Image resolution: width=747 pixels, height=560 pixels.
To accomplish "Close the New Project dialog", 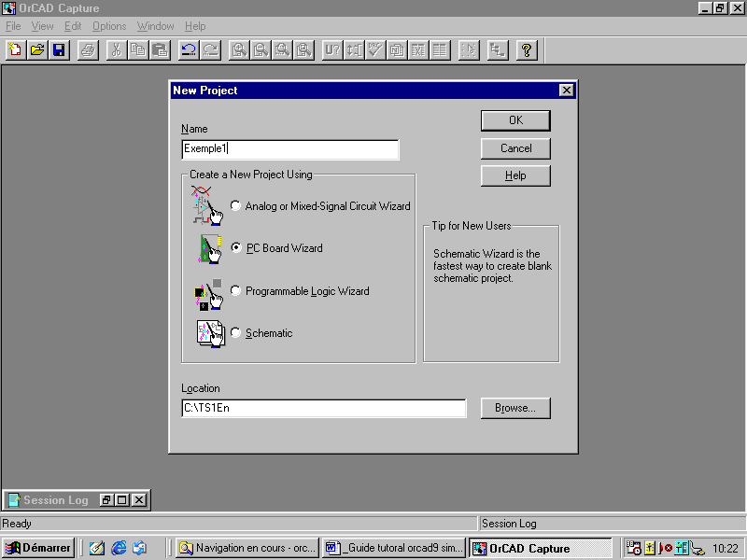I will [x=566, y=90].
